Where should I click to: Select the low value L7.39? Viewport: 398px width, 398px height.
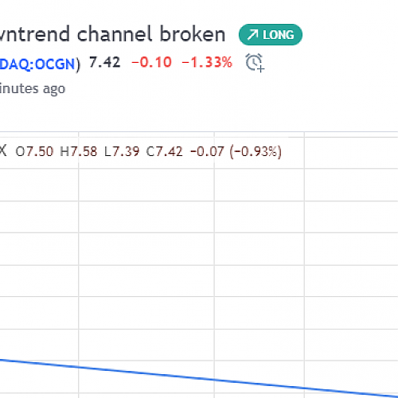(x=122, y=151)
